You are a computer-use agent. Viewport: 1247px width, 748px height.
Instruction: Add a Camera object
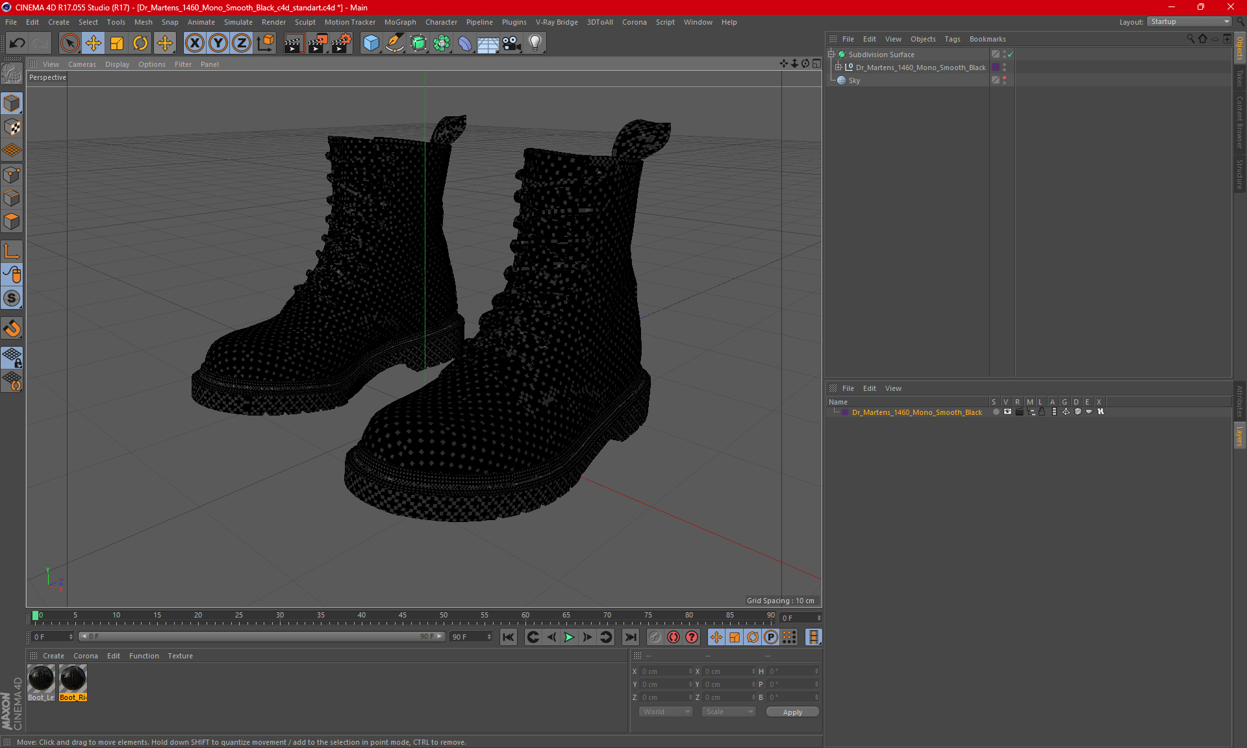coord(512,44)
